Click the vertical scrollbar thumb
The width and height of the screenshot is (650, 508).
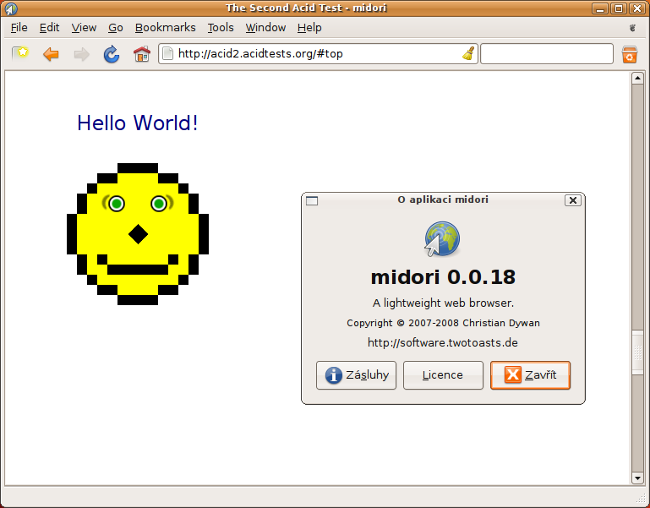[637, 352]
